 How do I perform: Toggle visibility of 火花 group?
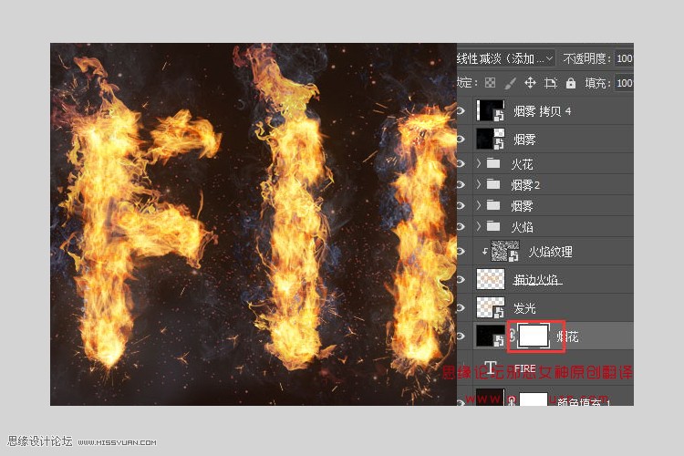pos(461,163)
